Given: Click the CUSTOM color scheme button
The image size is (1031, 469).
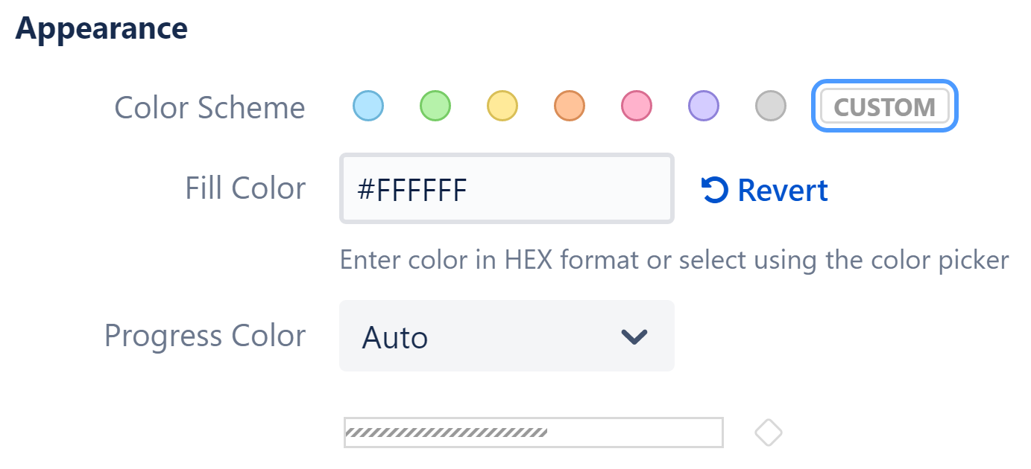Looking at the screenshot, I should tap(884, 106).
